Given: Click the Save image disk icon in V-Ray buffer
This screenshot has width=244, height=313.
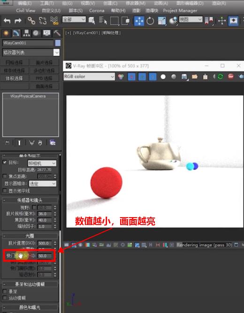Looking at the screenshot, I should pyautogui.click(x=184, y=77).
